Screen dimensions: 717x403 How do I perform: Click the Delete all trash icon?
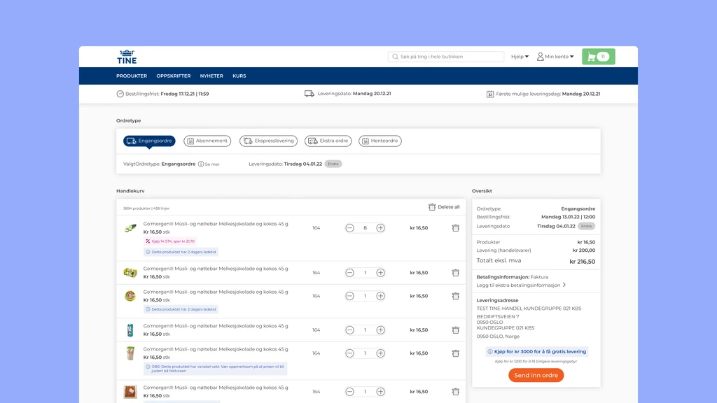[431, 207]
